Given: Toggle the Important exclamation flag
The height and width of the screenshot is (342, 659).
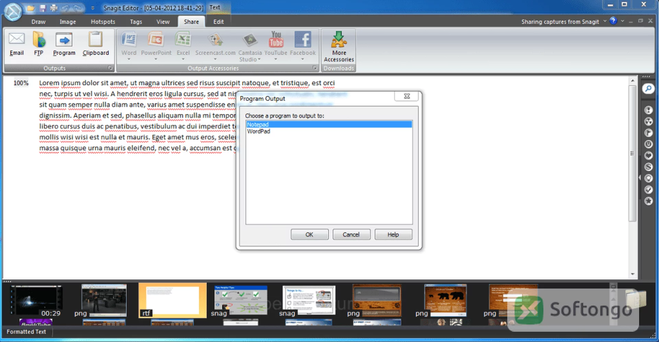Looking at the screenshot, I should tap(648, 110).
